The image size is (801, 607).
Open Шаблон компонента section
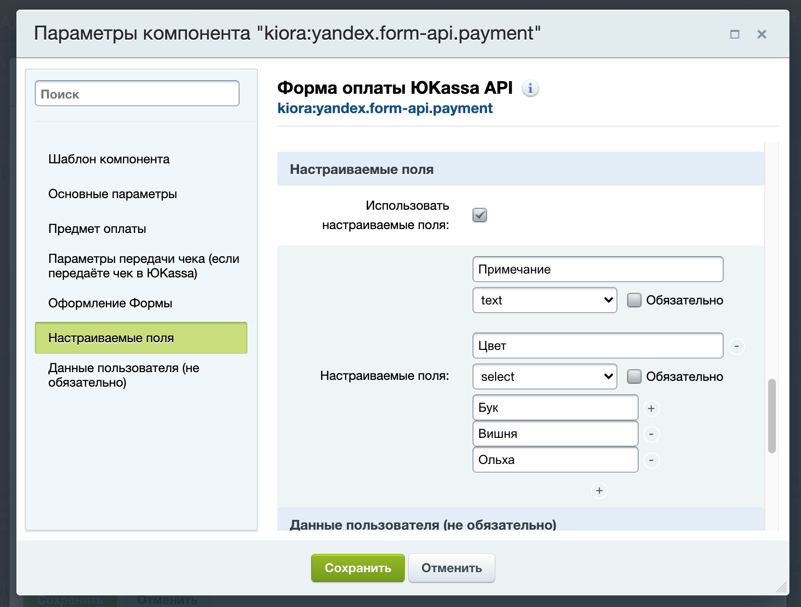[109, 159]
